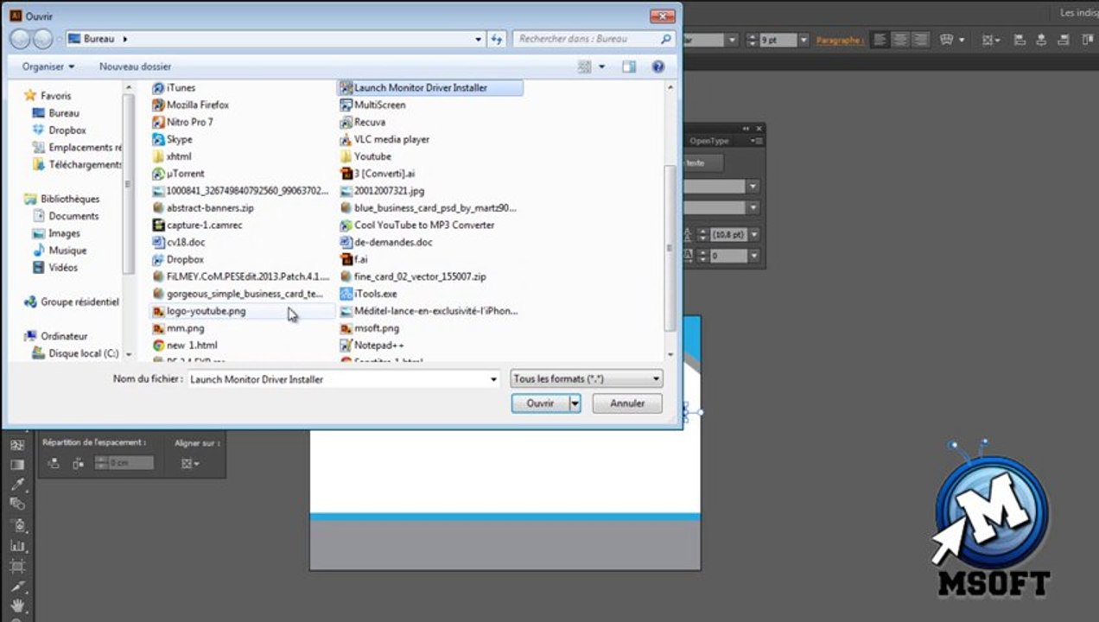
Task: Select the Hand tool
Action: (x=17, y=605)
